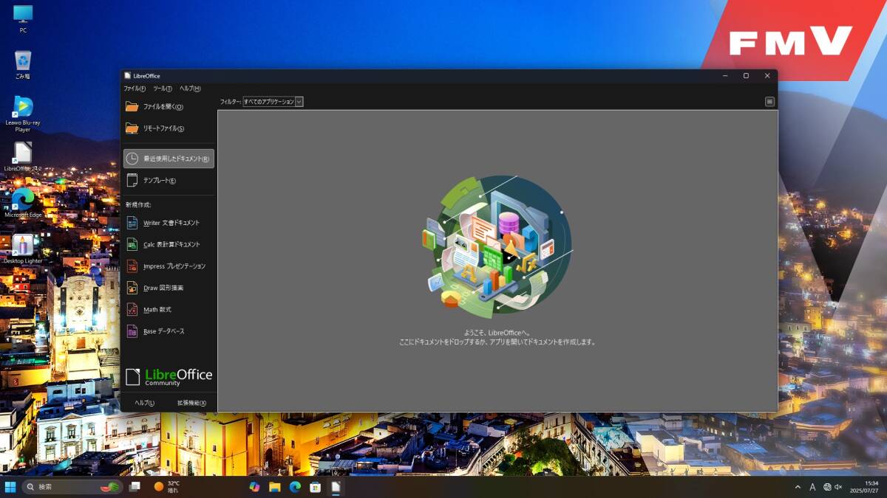The height and width of the screenshot is (498, 887).
Task: Open Microsoft Store from taskbar
Action: tap(315, 487)
